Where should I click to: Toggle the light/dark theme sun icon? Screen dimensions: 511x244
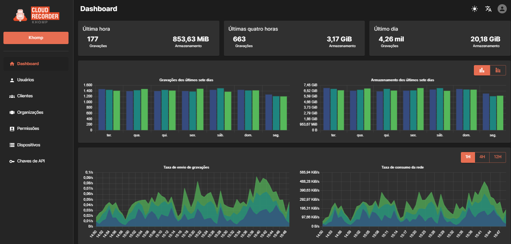475,9
